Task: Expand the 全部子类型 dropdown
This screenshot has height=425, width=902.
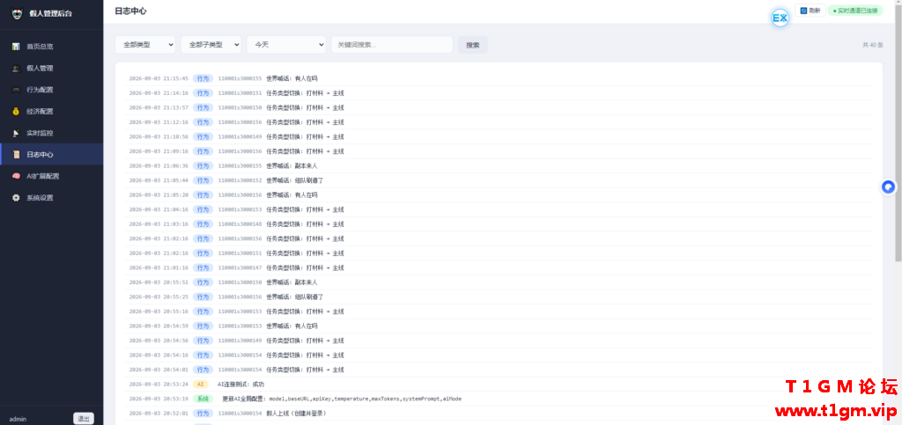Action: click(211, 45)
